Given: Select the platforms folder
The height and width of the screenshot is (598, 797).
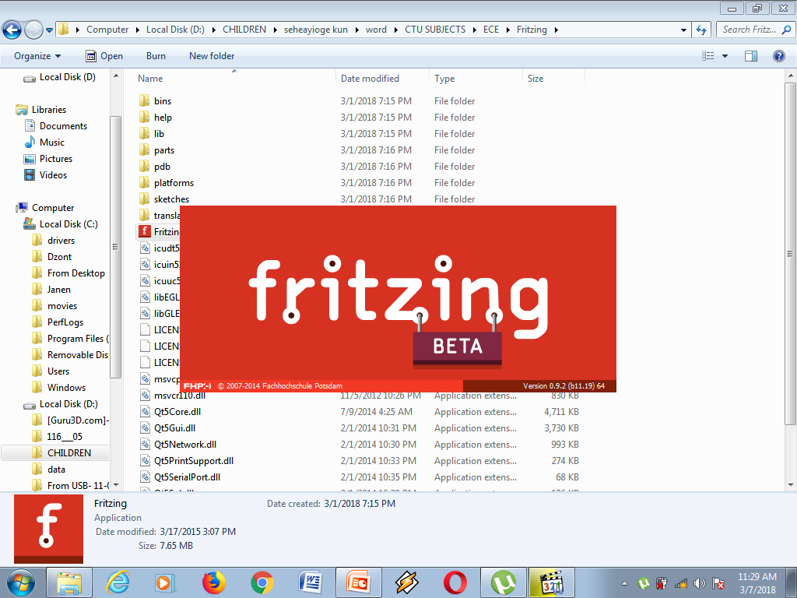Looking at the screenshot, I should tap(174, 182).
